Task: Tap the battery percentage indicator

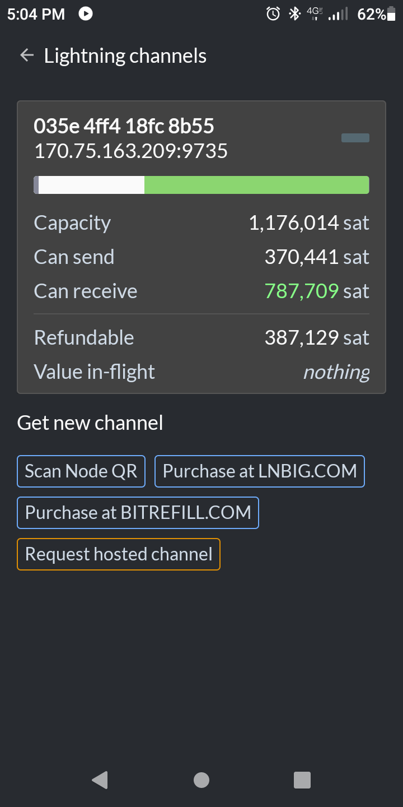Action: pos(377,14)
